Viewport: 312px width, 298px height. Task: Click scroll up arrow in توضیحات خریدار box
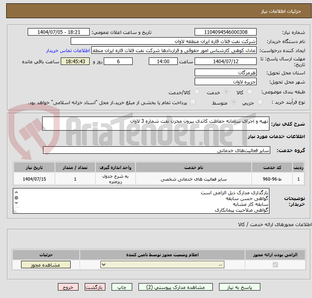point(16,192)
